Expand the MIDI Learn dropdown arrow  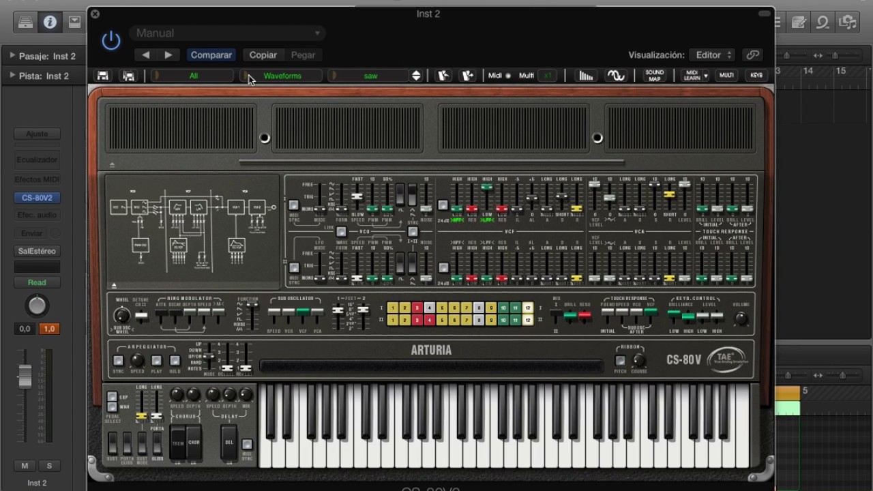(x=706, y=76)
